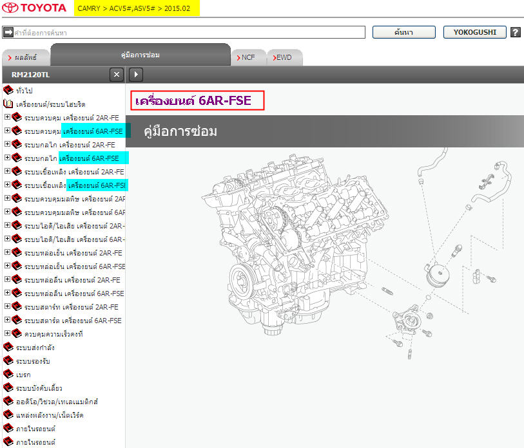The image size is (524, 448).
Task: Click the Toyota logo
Action: (34, 8)
